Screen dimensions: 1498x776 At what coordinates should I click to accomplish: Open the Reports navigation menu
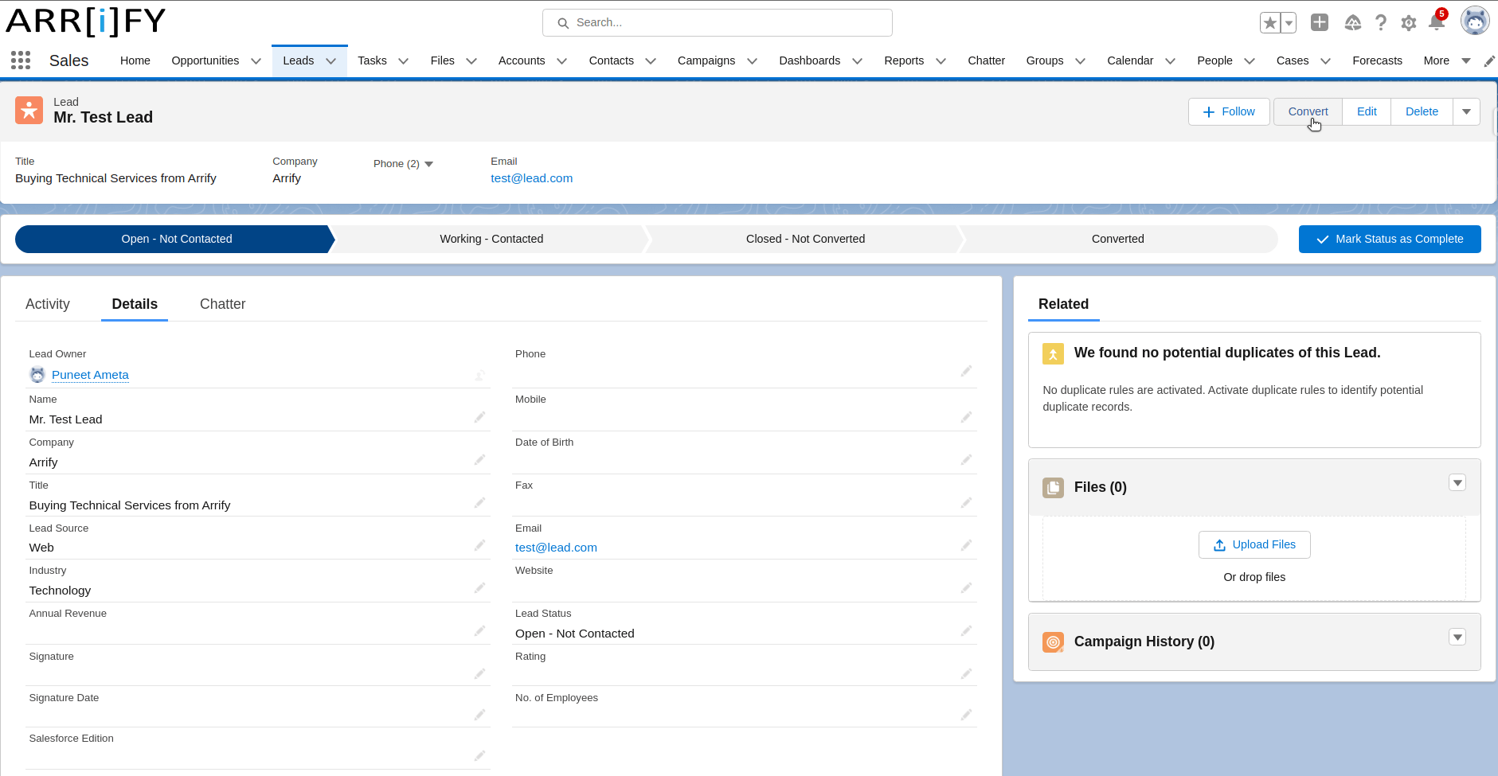click(904, 60)
